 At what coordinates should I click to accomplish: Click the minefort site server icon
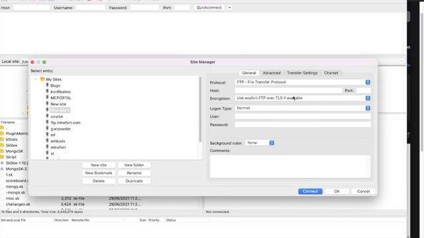coord(47,147)
